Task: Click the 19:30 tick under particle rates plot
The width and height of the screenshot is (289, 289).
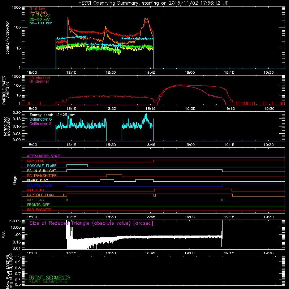Action: point(269,109)
